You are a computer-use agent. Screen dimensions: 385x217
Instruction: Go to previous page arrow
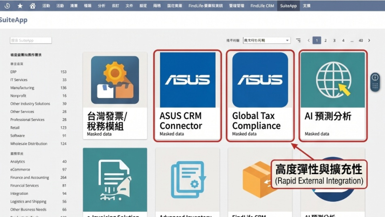tap(309, 40)
